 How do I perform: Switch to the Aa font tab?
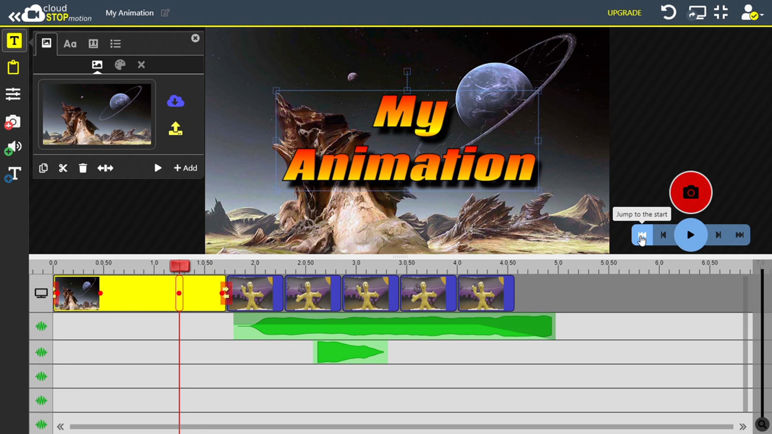(x=70, y=44)
